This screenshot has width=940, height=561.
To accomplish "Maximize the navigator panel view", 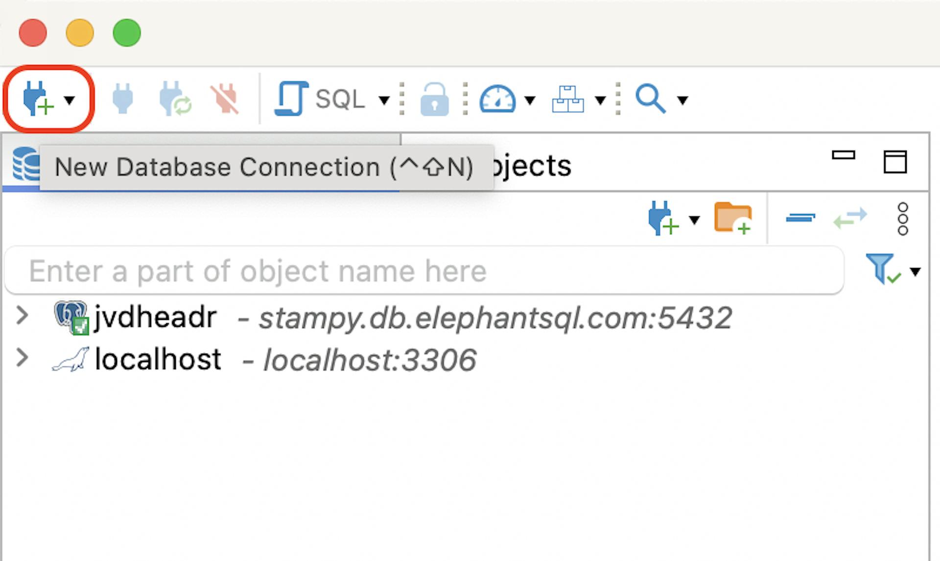I will 895,161.
